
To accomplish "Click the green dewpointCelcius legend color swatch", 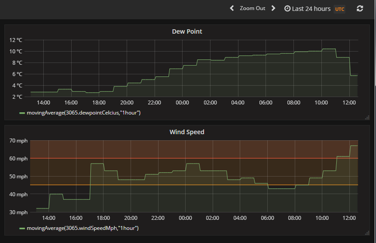I will (x=22, y=113).
